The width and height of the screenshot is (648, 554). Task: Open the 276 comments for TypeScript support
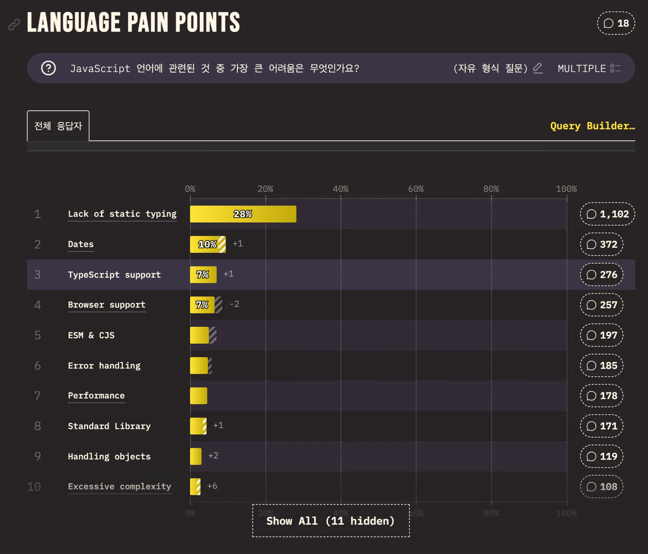601,274
